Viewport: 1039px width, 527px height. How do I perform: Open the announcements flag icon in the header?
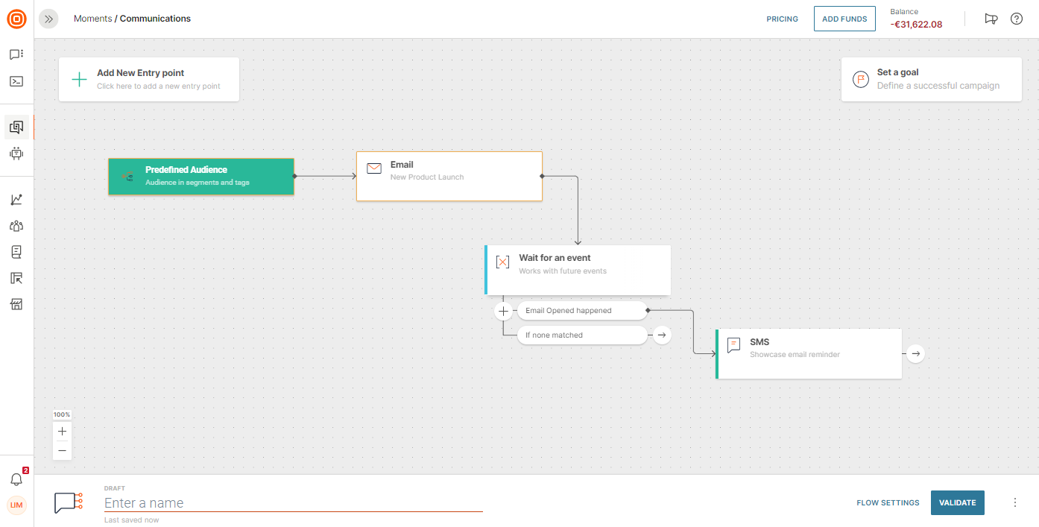(x=991, y=19)
